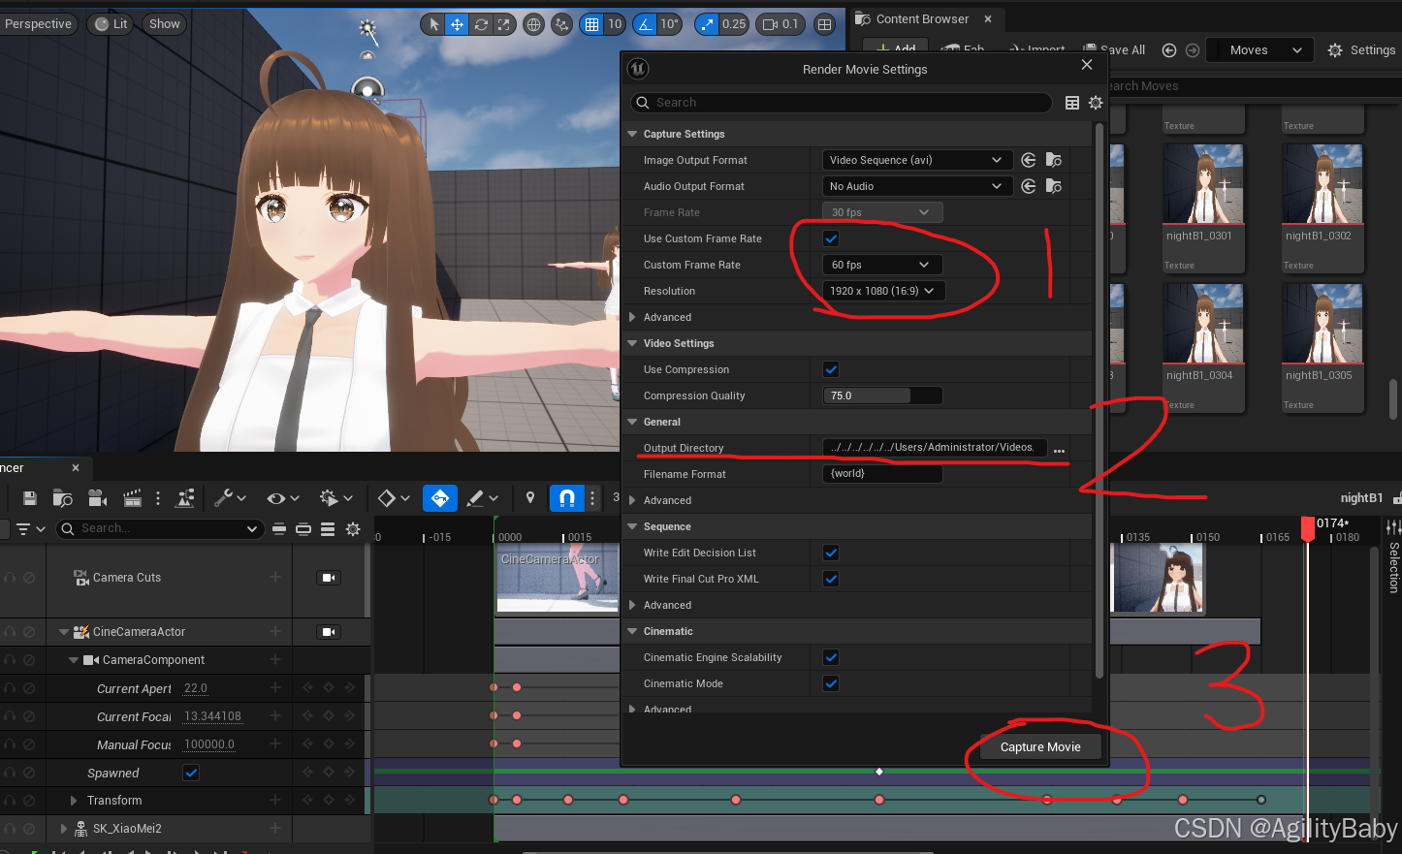Open Render Movie Settings gear options
Viewport: 1402px width, 854px height.
(1096, 103)
